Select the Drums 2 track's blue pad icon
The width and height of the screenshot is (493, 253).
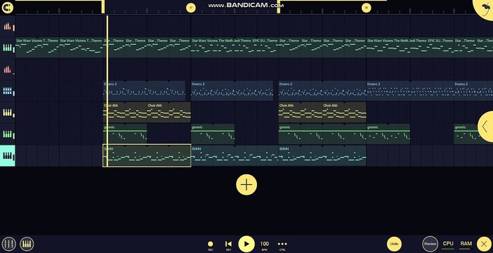tap(8, 91)
